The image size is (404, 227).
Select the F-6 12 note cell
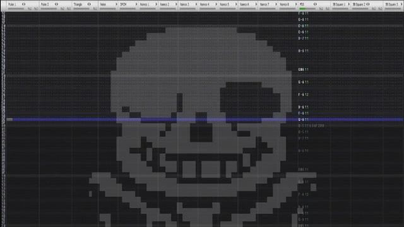(x=303, y=95)
